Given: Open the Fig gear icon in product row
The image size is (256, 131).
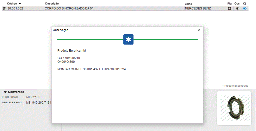Looking at the screenshot, I should click(x=229, y=8).
